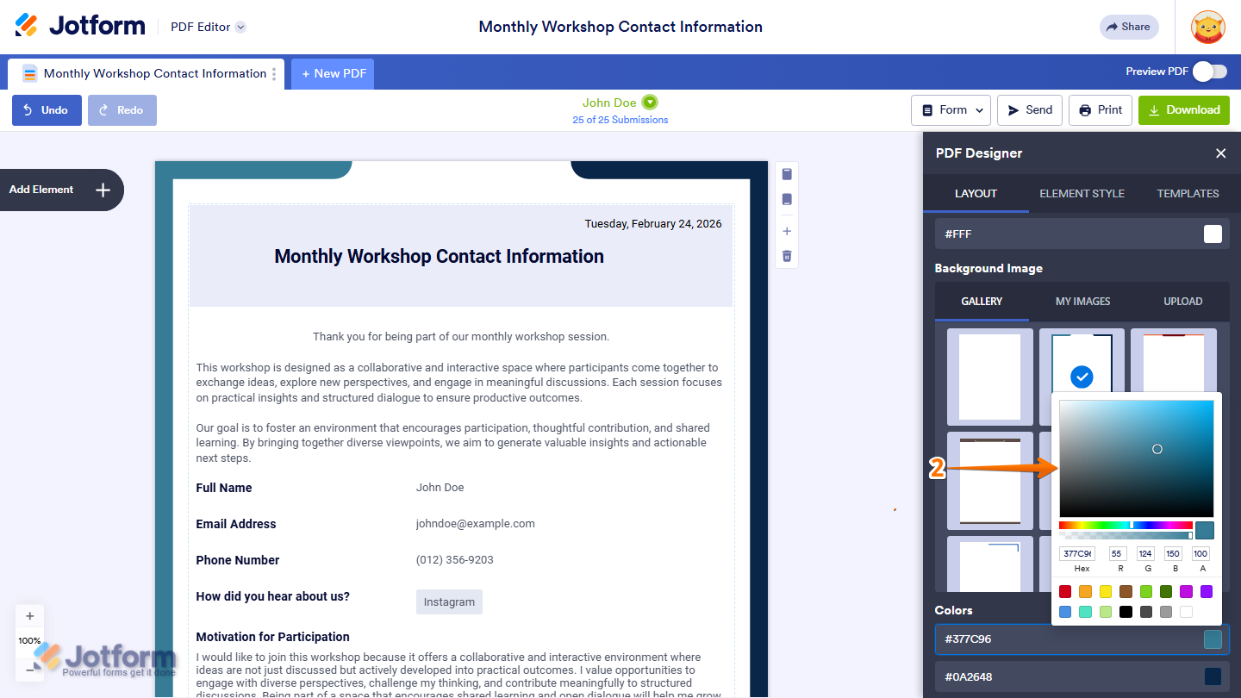This screenshot has height=698, width=1241.
Task: Pick the red preset color swatch
Action: 1065,591
